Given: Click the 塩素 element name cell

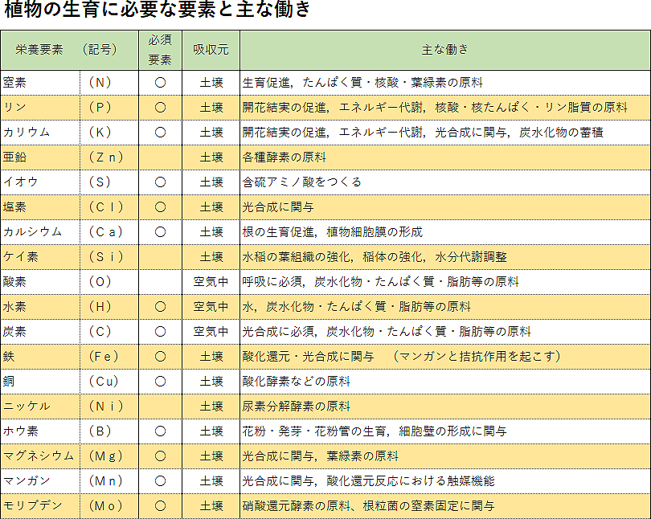Looking at the screenshot, I should point(40,207).
